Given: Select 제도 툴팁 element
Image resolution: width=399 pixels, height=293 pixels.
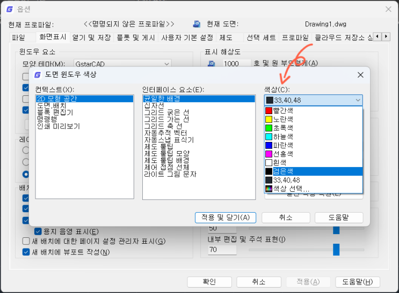Looking at the screenshot, I should click(199, 147).
